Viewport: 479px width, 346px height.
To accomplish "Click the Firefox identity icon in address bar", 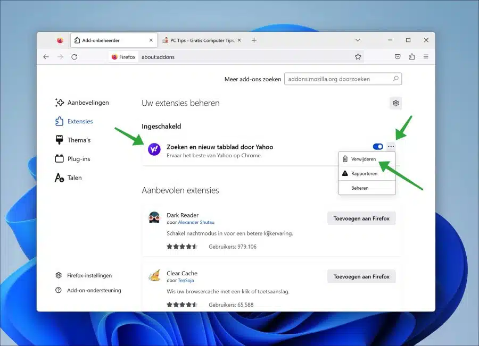I will [x=123, y=57].
